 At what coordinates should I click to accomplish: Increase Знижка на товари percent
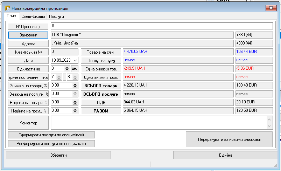75,84
